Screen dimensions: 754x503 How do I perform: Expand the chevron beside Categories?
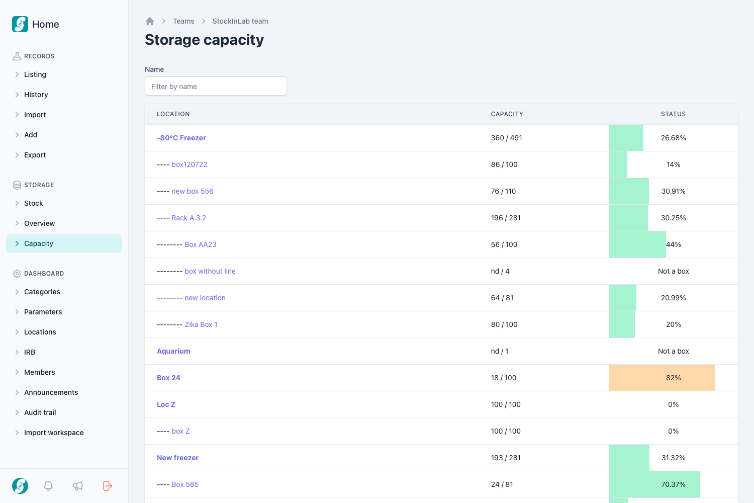(x=17, y=292)
